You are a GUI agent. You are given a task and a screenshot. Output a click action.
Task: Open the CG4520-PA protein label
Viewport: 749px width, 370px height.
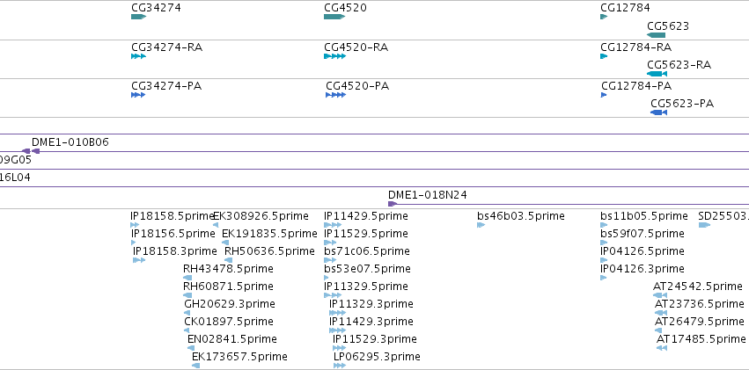357,86
